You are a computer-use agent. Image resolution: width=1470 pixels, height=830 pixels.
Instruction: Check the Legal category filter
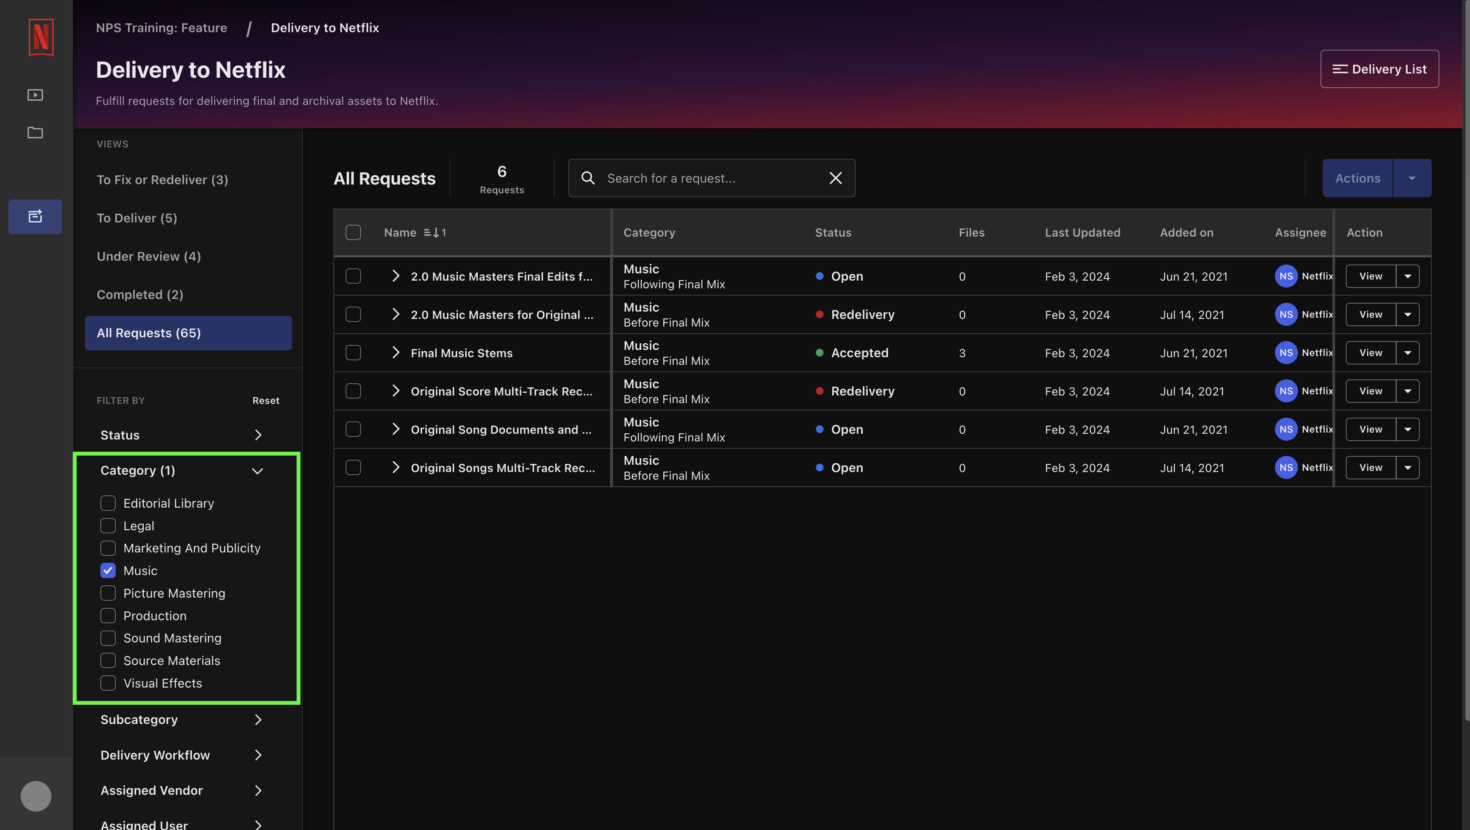[108, 526]
